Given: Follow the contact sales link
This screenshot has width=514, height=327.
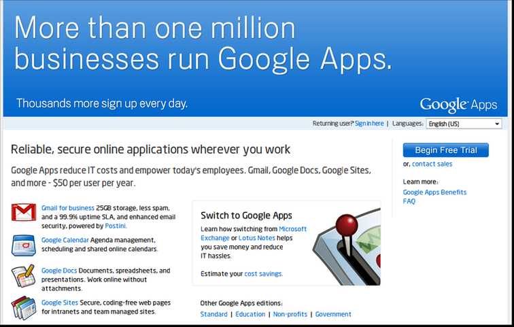Looking at the screenshot, I should [432, 164].
